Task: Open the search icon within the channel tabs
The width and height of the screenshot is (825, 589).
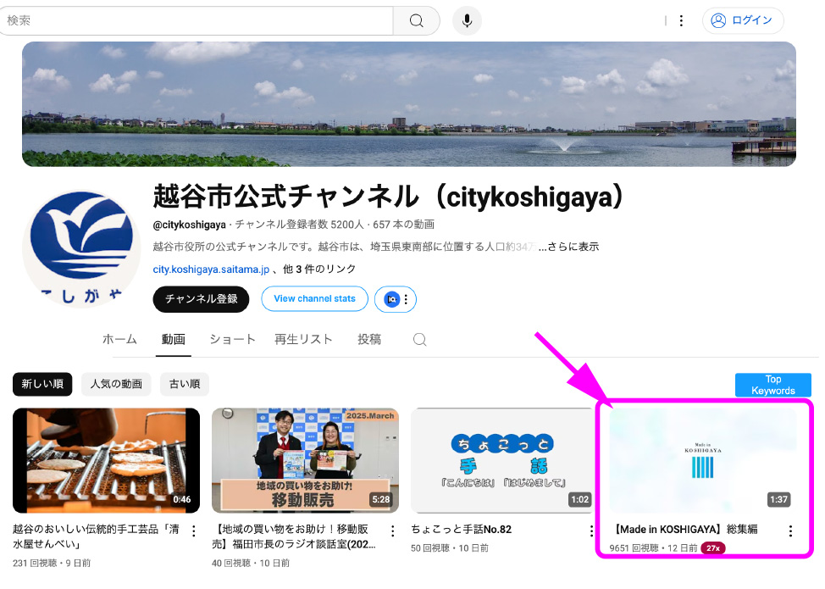Action: tap(419, 338)
